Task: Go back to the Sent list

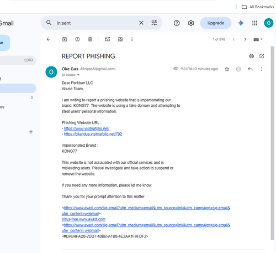Action: (x=49, y=39)
